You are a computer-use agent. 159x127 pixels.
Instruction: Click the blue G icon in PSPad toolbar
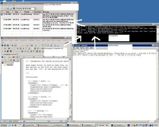pos(28,51)
